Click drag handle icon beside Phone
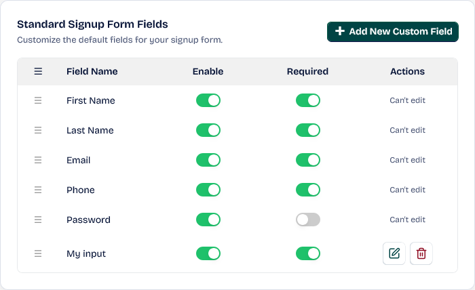The image size is (475, 290). coord(38,190)
